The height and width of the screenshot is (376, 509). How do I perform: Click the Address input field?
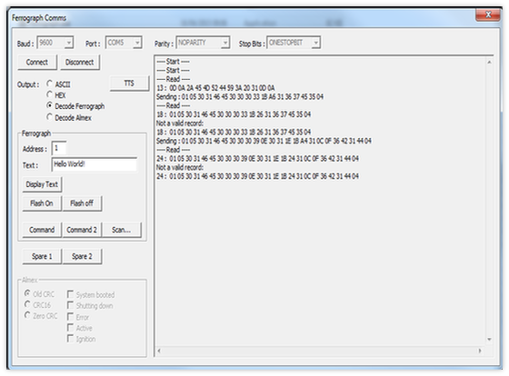pos(59,148)
